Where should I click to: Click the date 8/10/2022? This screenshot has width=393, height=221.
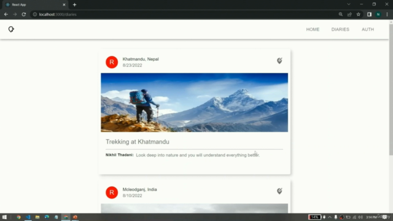[x=133, y=196]
